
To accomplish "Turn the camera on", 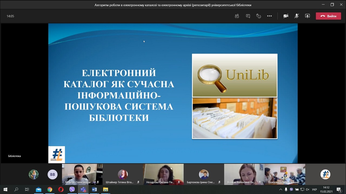I will coord(286,16).
